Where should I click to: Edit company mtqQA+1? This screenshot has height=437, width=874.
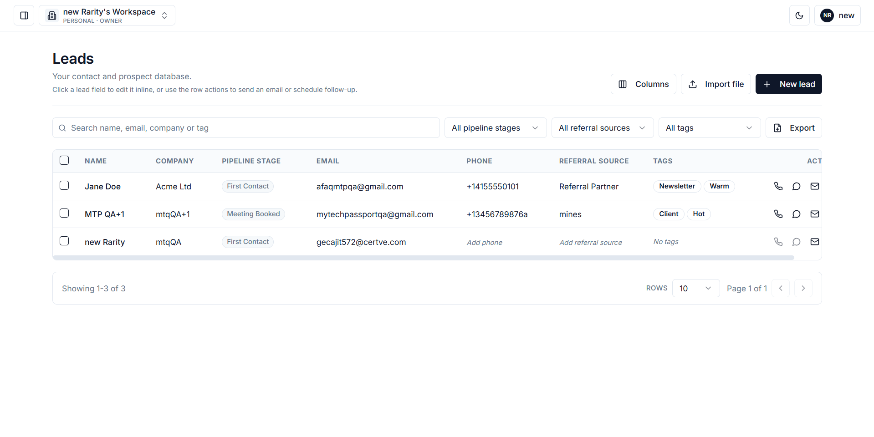pyautogui.click(x=173, y=214)
